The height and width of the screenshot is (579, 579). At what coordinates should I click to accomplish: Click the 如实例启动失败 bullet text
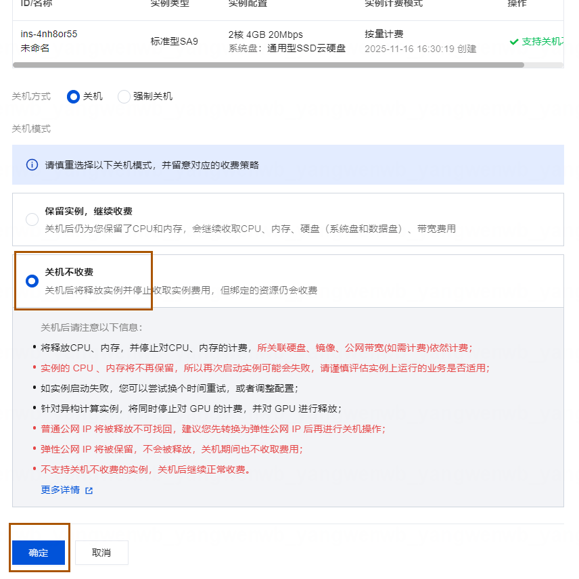(169, 388)
